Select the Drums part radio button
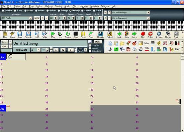The image size is (184, 132). coord(36,11)
